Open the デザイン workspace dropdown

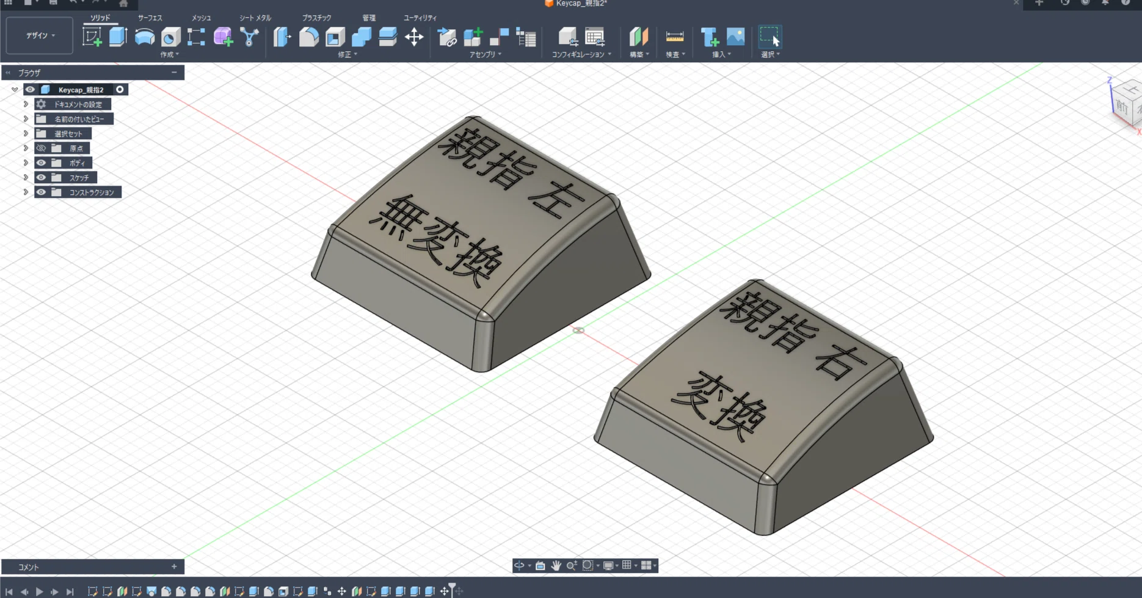pos(40,35)
